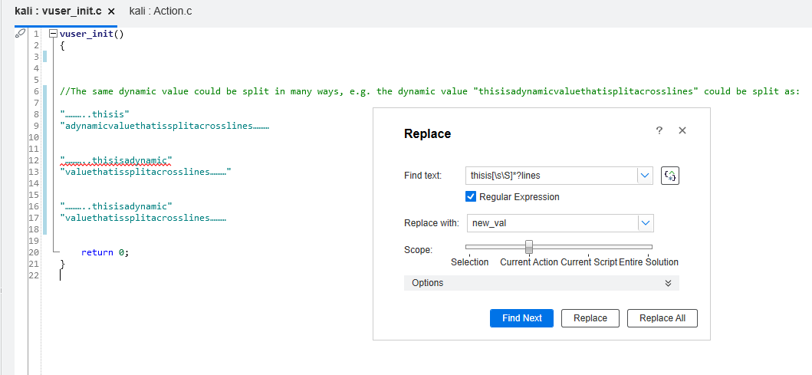The height and width of the screenshot is (375, 812).
Task: Click the Replace dialog title
Action: pos(427,133)
